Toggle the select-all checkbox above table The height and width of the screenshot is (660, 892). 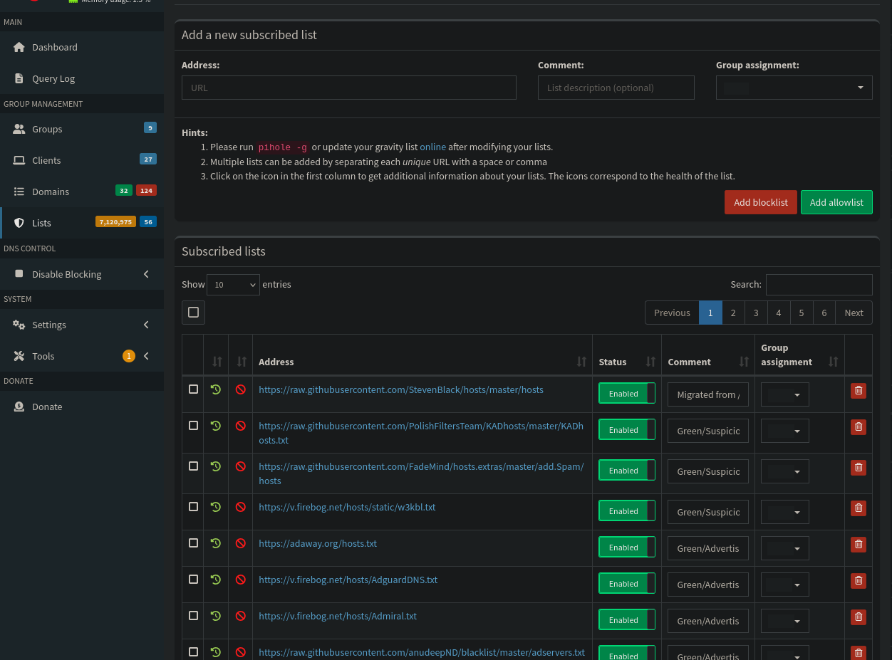tap(193, 312)
